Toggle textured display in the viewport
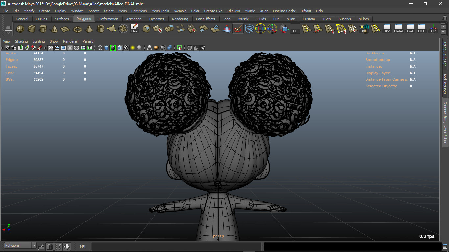The image size is (449, 252). [126, 48]
